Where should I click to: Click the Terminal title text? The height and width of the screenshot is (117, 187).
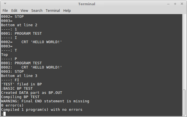click(87, 4)
